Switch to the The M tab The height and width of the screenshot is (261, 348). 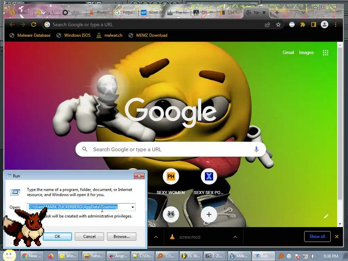click(x=177, y=13)
